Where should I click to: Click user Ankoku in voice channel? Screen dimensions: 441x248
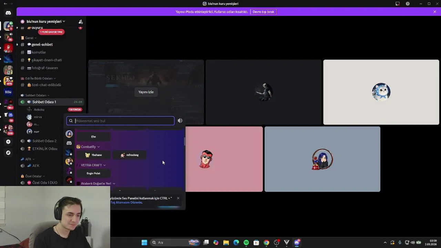(39, 110)
